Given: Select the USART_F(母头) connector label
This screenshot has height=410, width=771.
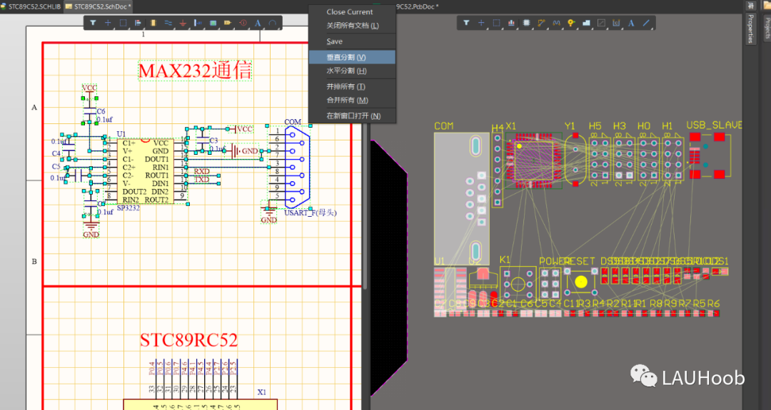Looking at the screenshot, I should tap(311, 212).
